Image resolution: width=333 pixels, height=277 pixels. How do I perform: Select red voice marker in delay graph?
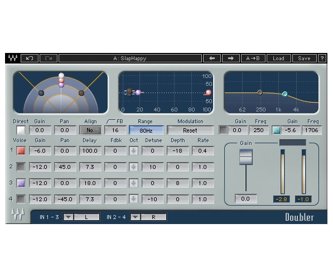[208, 93]
